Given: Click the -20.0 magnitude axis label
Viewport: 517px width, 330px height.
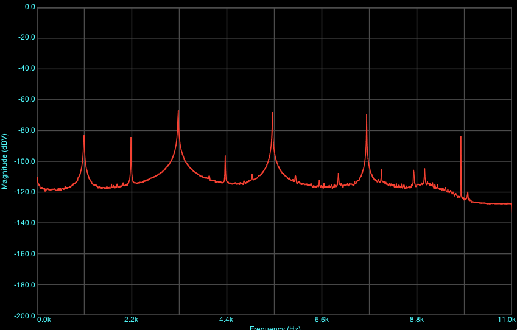Looking at the screenshot, I should point(26,38).
